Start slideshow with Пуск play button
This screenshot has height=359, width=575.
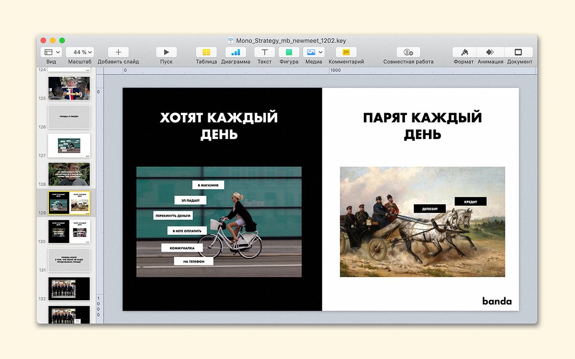(166, 52)
